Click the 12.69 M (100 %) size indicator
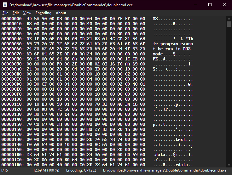232x175 pixels. pyautogui.click(x=46, y=170)
